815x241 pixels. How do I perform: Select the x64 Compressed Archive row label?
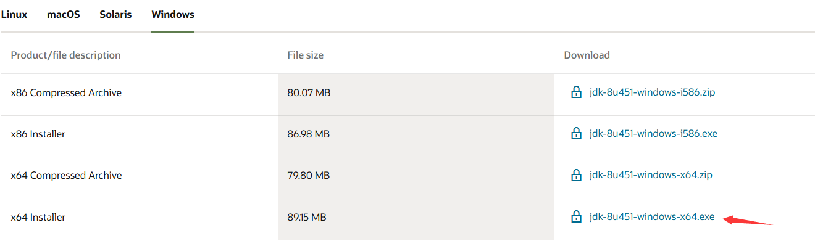pos(66,176)
